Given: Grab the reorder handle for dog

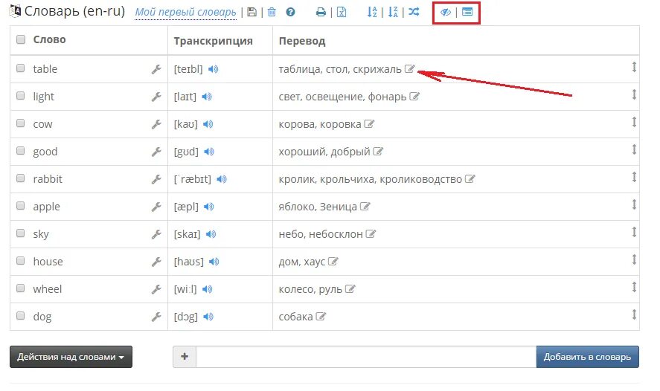Looking at the screenshot, I should (634, 314).
